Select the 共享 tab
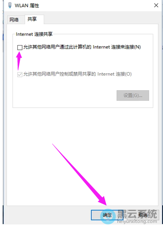 tap(32, 19)
